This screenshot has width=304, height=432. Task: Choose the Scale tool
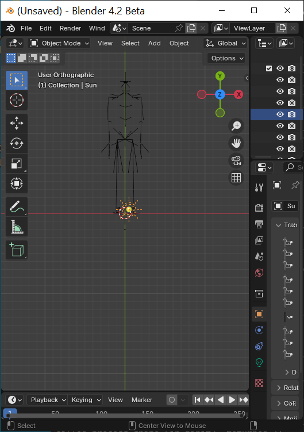pos(17,163)
